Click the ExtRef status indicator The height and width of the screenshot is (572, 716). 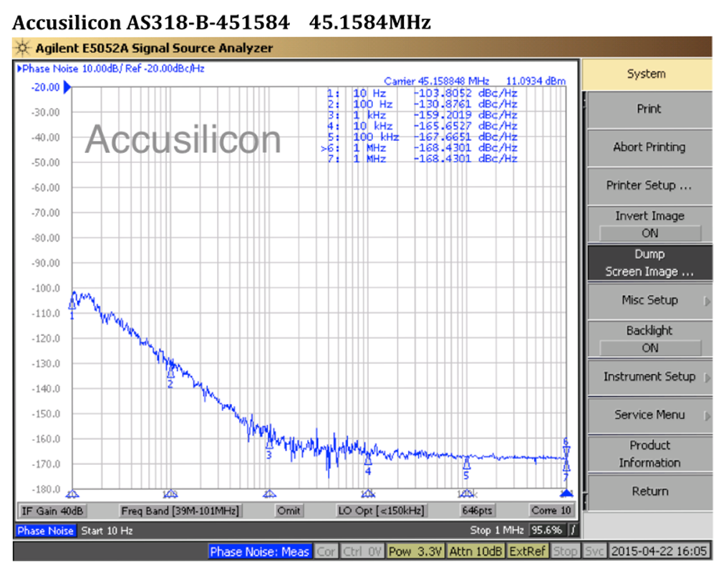coord(528,552)
